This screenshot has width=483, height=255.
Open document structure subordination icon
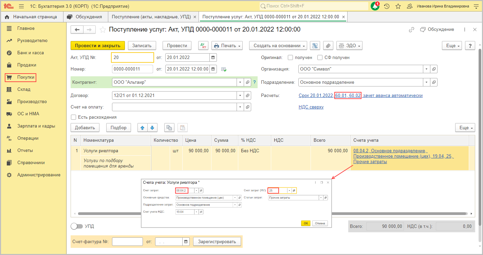[x=315, y=46]
